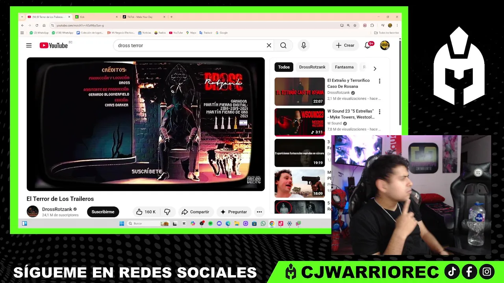Select the DrossRotzank filter chip
Image resolution: width=504 pixels, height=283 pixels.
[312, 67]
